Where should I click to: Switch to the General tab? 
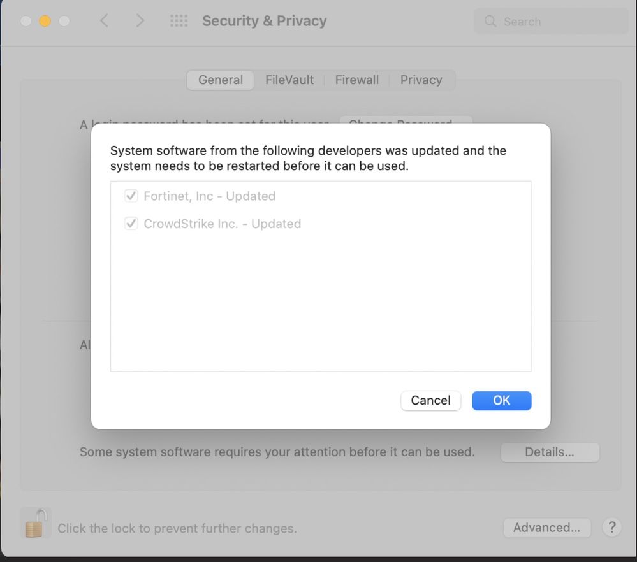221,80
